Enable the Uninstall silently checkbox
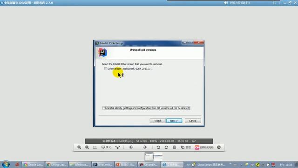This screenshot has height=168, width=298. 103,108
